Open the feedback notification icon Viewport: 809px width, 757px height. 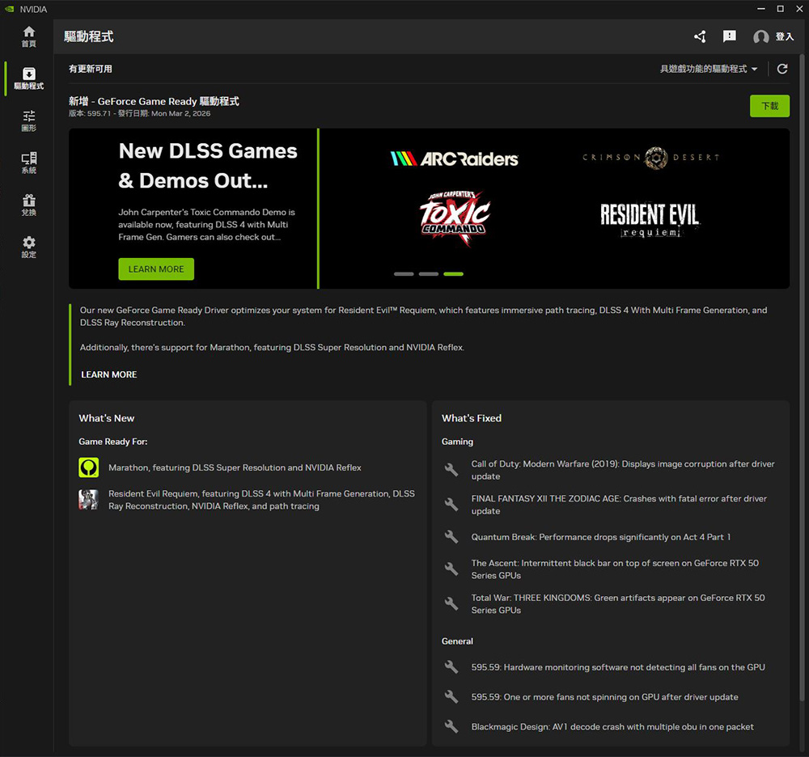[730, 36]
